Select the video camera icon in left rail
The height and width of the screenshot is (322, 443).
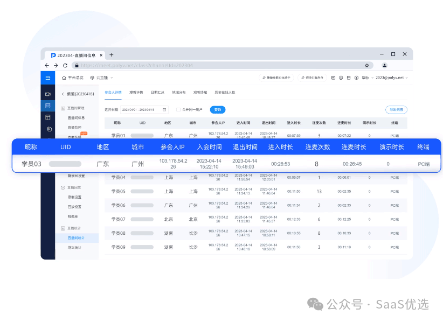coord(48,94)
